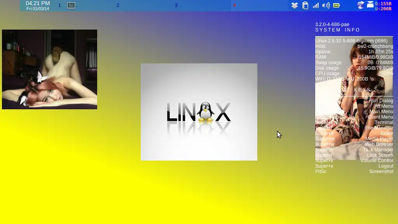398x224 pixels.
Task: Click the File Manager shortcut entry
Action: (x=379, y=128)
